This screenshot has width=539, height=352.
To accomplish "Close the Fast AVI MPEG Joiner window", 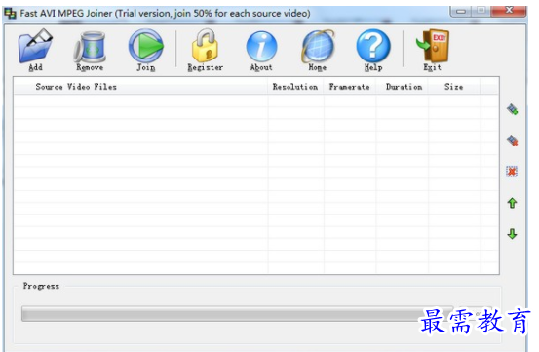I will tap(509, 11).
